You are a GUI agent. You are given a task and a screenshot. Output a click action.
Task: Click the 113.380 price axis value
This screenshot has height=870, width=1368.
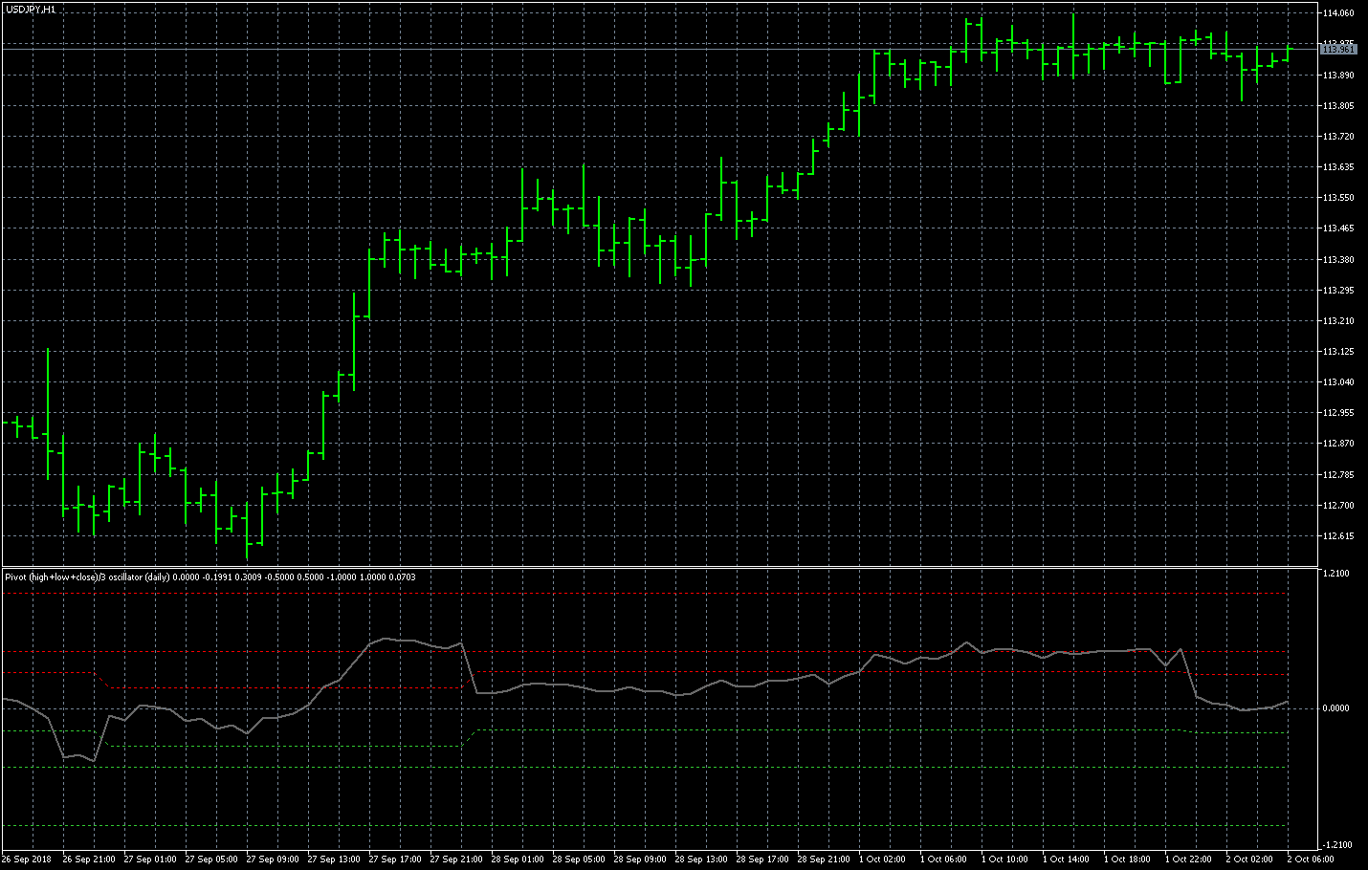click(x=1337, y=260)
